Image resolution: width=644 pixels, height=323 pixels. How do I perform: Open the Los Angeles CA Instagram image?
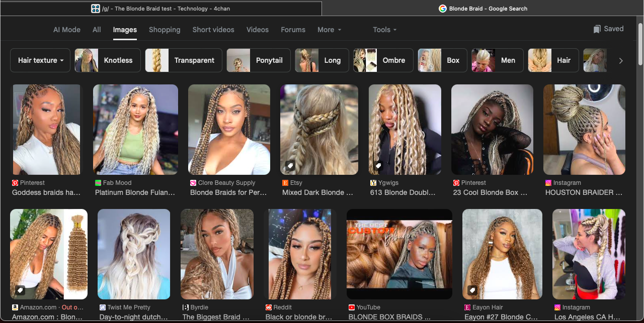pos(589,254)
